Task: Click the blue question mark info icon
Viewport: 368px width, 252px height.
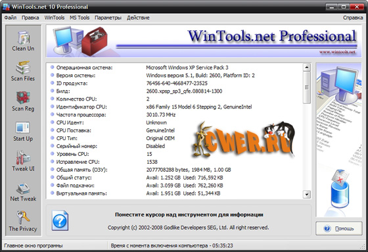Action: coord(60,220)
